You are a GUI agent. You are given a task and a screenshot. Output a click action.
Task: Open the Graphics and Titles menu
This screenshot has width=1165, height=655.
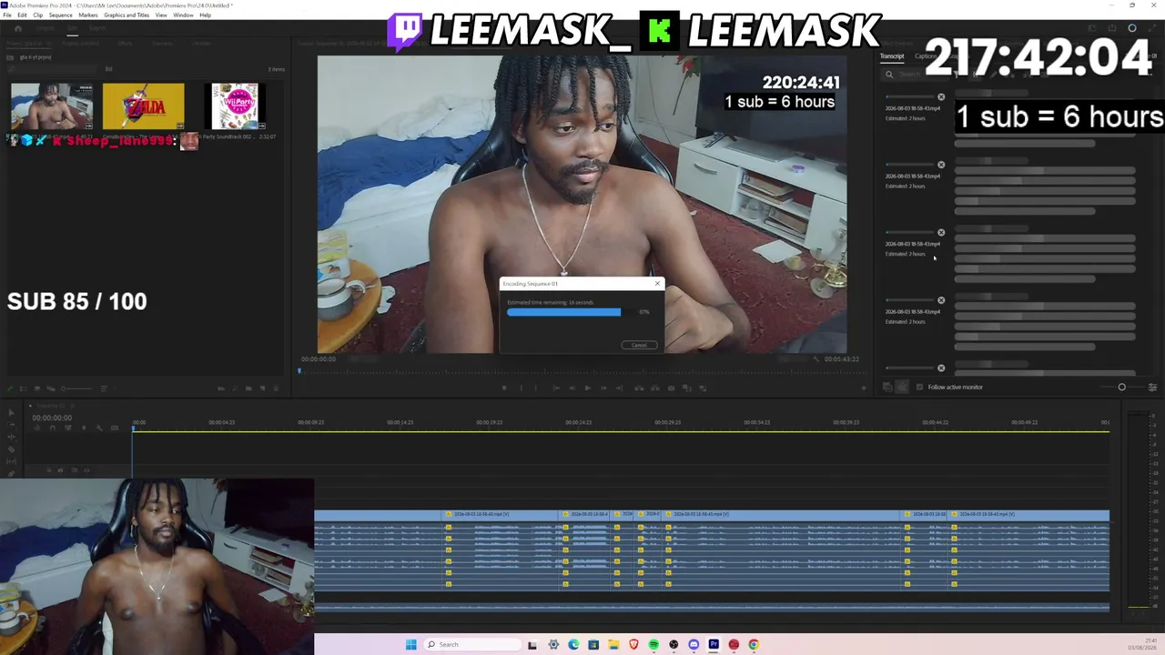click(127, 15)
